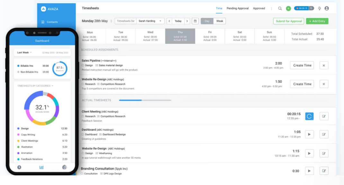Viewport: 344px width, 185px height.
Task: Click the 87.5% billable hours ring
Action: tap(60, 69)
